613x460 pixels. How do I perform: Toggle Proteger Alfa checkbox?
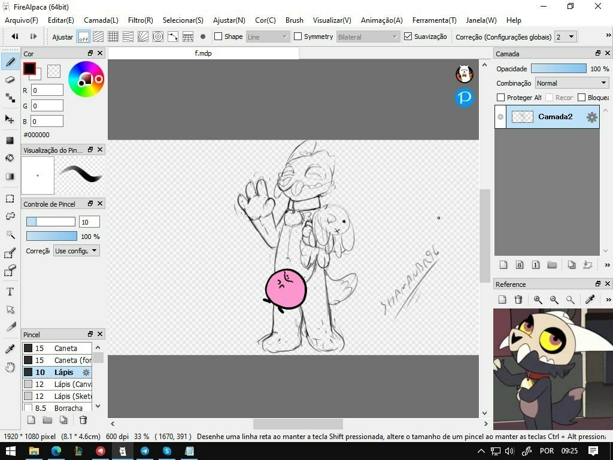(x=500, y=98)
